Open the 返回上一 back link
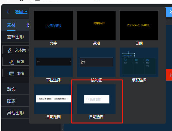Screen dimensions: 172x131 pos(22,12)
